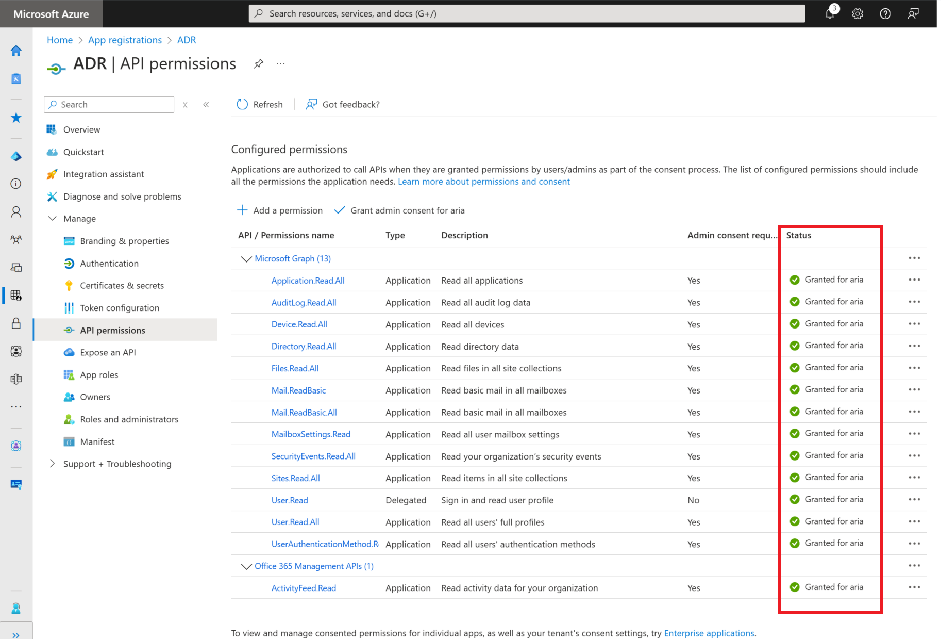Collapse Office 365 Management APIs (1) group
The image size is (941, 639).
246,566
